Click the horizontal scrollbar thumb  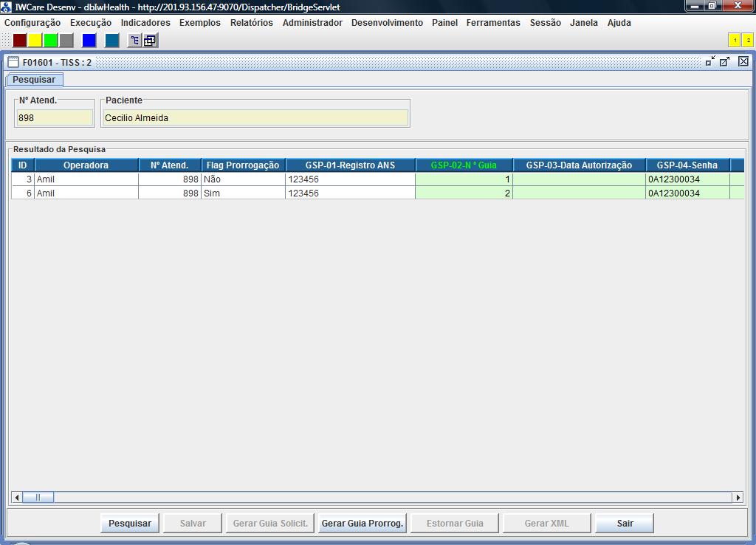click(x=38, y=497)
